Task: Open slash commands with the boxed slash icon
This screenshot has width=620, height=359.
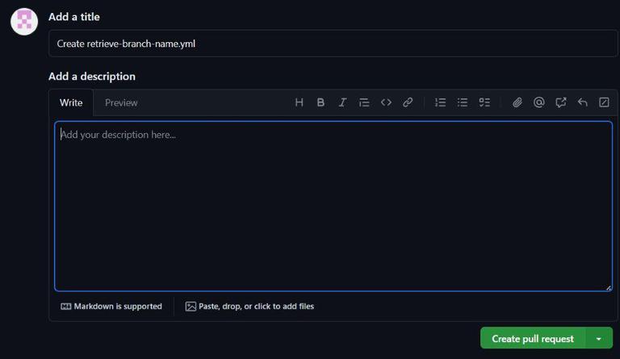Action: pos(604,102)
